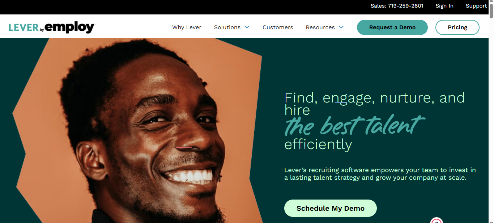Viewport: 494px width, 223px height.
Task: Click the Request a Demo button
Action: coord(392,27)
